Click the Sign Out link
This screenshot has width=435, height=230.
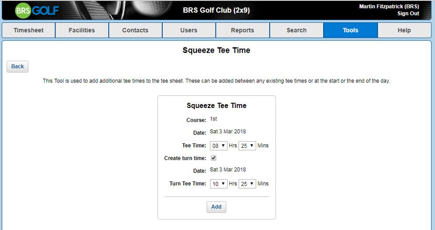[x=408, y=14]
